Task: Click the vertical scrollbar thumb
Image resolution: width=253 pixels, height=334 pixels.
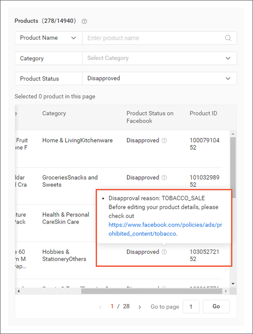Action: click(x=233, y=168)
